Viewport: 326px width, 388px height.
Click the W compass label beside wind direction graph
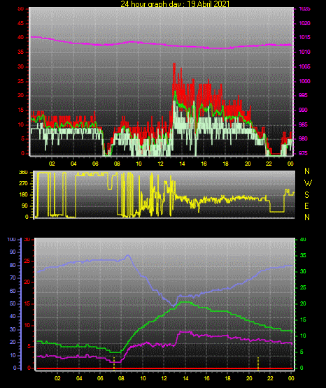[x=308, y=183]
